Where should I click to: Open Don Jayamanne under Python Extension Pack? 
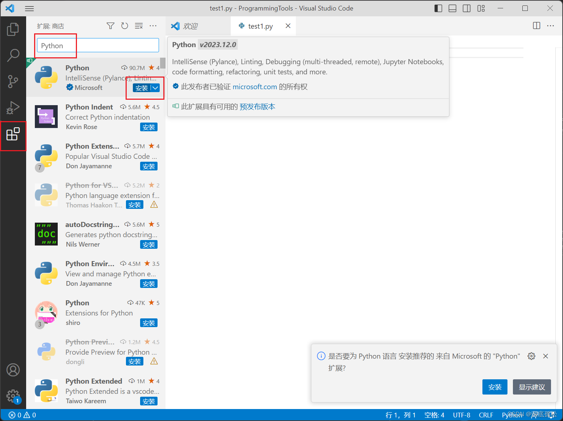tap(89, 166)
